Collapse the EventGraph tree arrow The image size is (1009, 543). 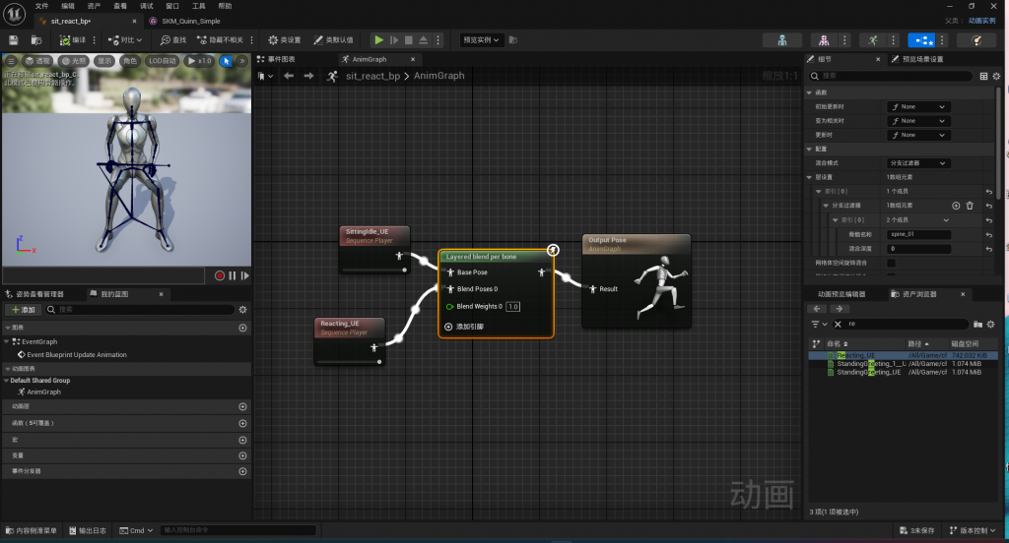point(7,342)
